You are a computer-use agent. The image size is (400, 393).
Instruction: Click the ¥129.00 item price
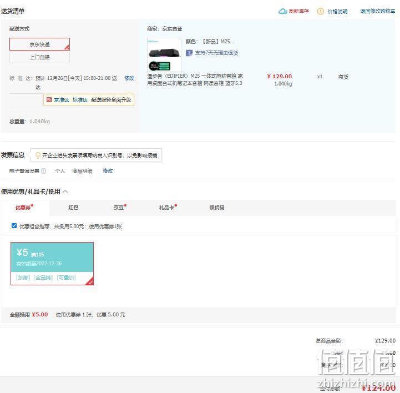pyautogui.click(x=280, y=76)
